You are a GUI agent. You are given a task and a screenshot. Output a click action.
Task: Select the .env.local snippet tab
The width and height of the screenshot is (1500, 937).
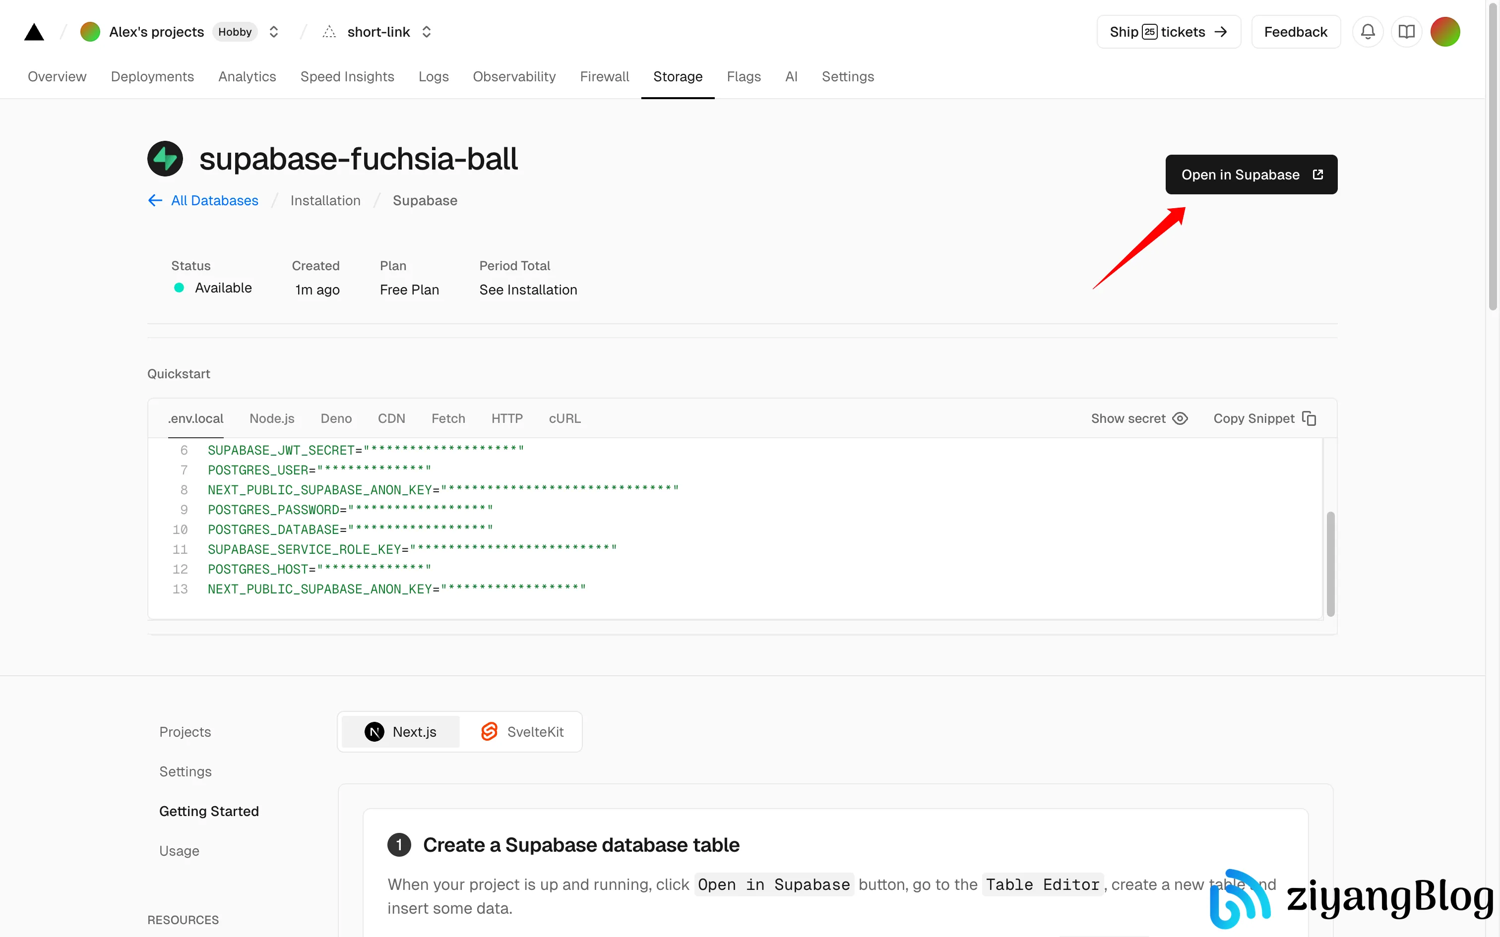tap(195, 419)
